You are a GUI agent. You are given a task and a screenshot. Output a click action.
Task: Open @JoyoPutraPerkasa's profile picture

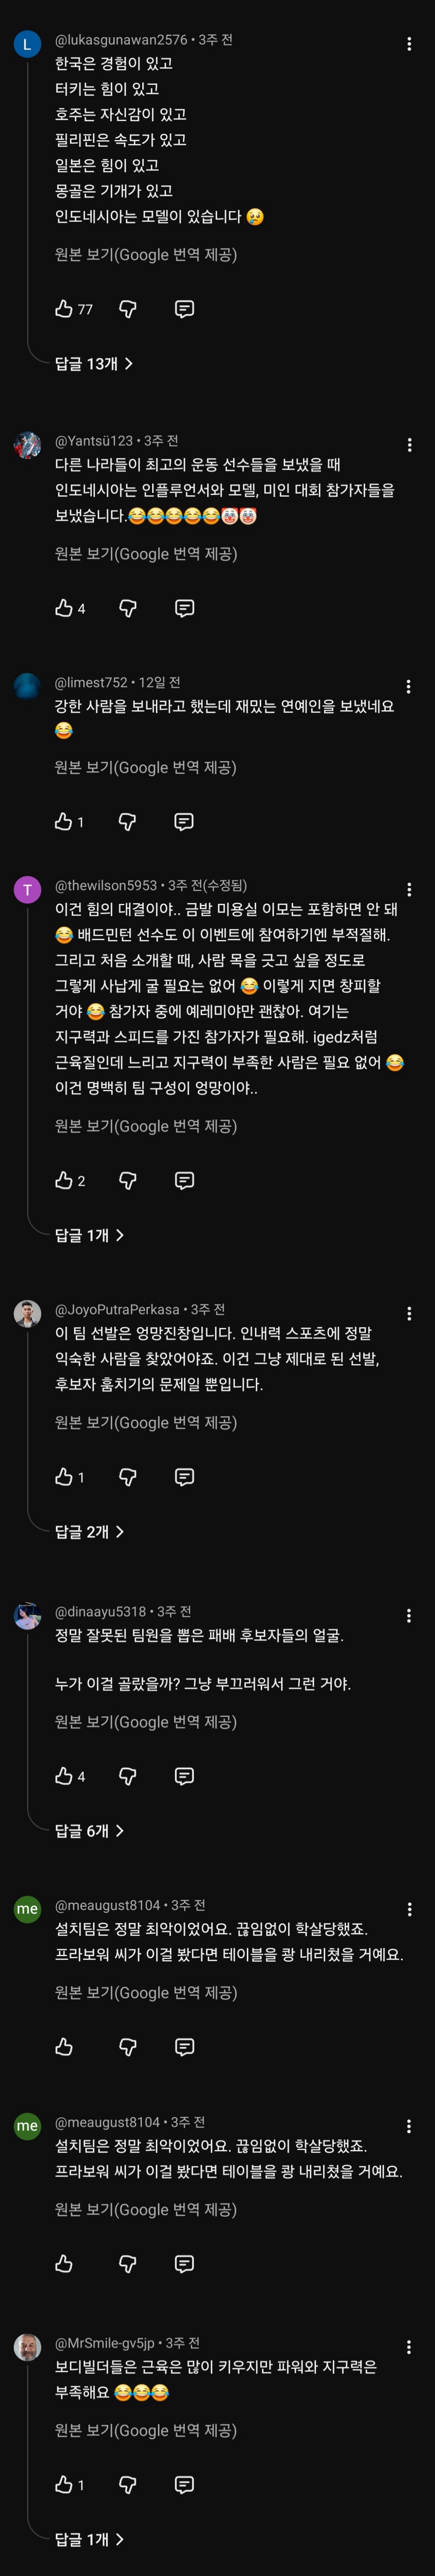[x=27, y=1314]
